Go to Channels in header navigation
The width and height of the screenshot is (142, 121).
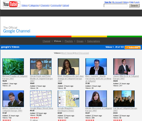tap(45, 5)
